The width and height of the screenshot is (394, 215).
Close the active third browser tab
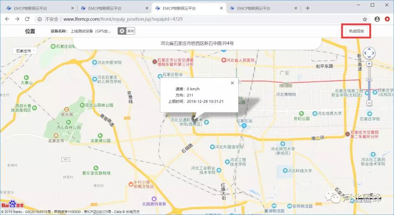click(221, 8)
